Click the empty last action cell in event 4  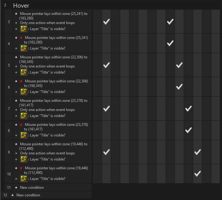216,43
